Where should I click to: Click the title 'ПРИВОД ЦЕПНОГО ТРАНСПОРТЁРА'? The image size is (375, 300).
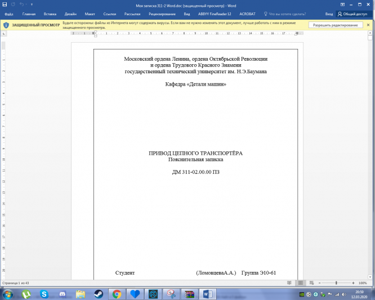[195, 153]
